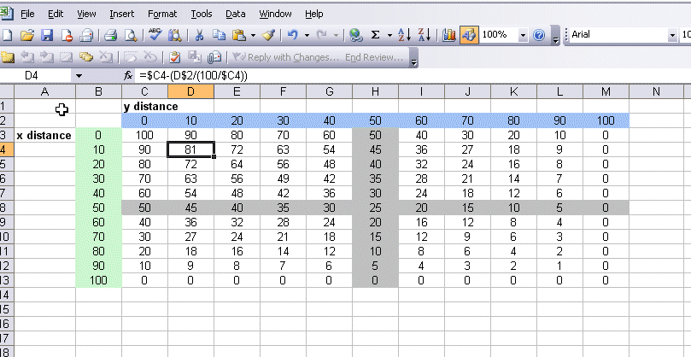Open the Arial font name dropdown
The width and height of the screenshot is (691, 357).
tap(672, 35)
